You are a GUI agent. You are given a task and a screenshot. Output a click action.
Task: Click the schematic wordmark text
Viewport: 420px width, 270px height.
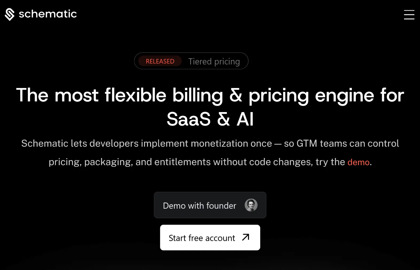point(48,14)
